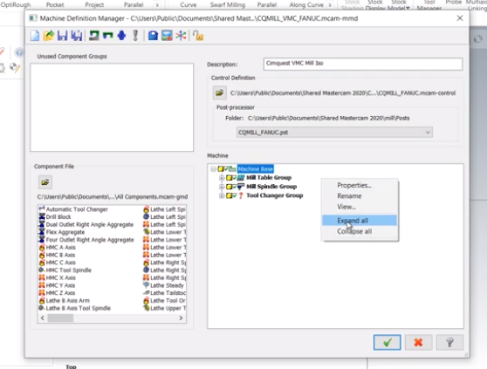Browse for component file
The image size is (487, 369).
[45, 182]
